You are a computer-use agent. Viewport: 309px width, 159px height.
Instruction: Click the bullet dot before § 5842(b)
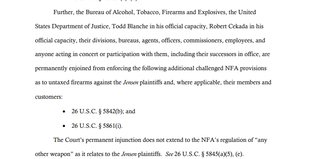64,112
